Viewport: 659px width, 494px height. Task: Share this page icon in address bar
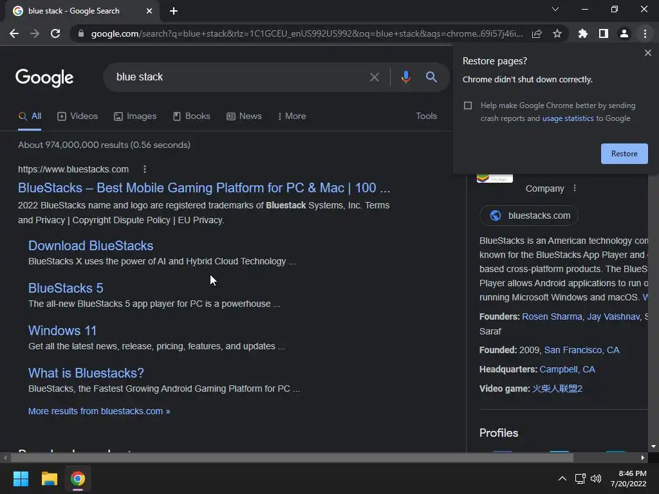537,33
